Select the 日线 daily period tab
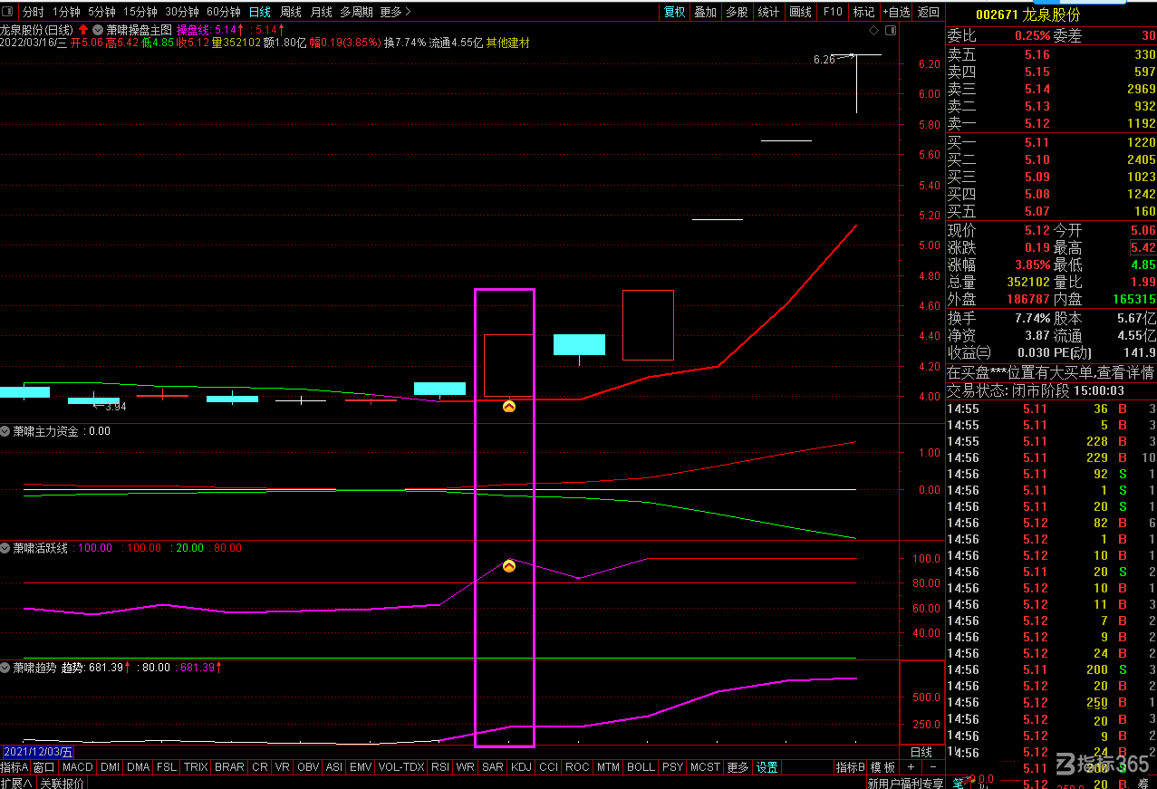The image size is (1157, 789). coord(259,12)
